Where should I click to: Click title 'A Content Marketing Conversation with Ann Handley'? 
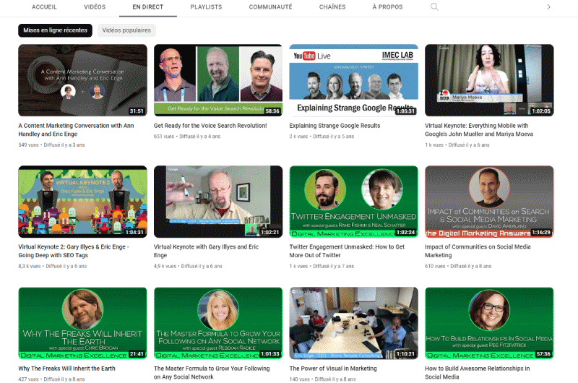[76, 130]
